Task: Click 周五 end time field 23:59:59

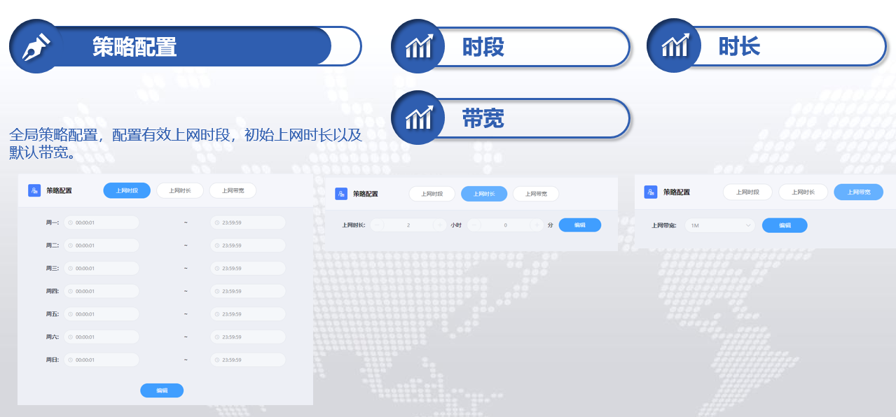Action: click(248, 314)
